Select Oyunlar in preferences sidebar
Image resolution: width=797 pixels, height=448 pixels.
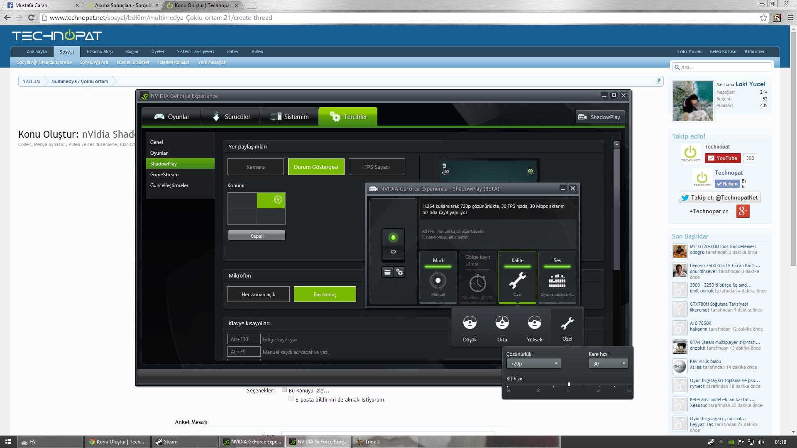coord(180,153)
